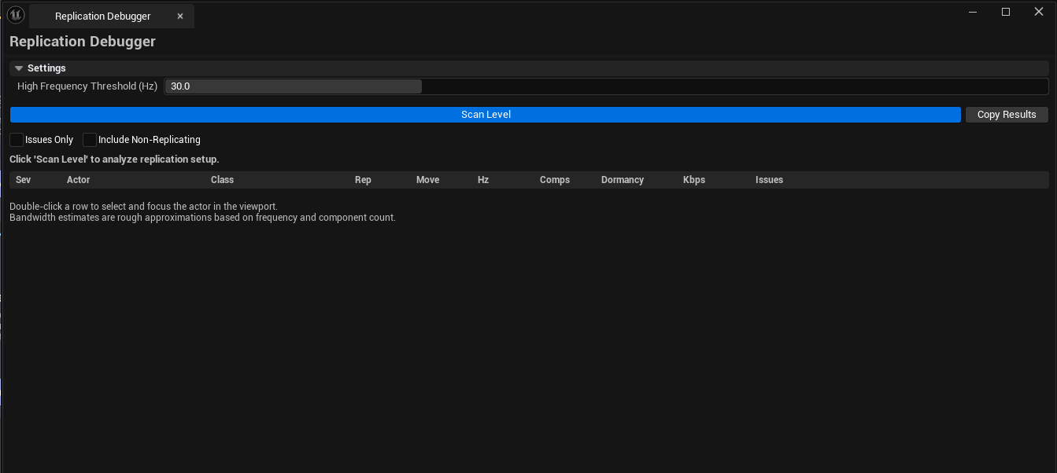Click the Dormancy column header
The width and height of the screenshot is (1057, 473).
(x=623, y=180)
